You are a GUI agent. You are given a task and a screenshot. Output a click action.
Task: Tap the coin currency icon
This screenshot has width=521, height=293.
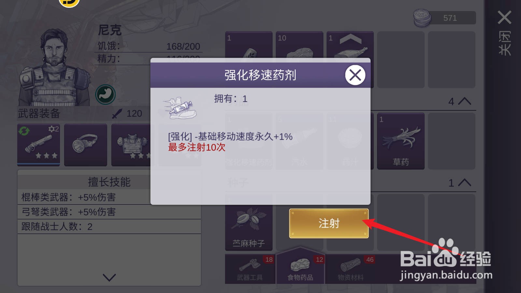[422, 18]
